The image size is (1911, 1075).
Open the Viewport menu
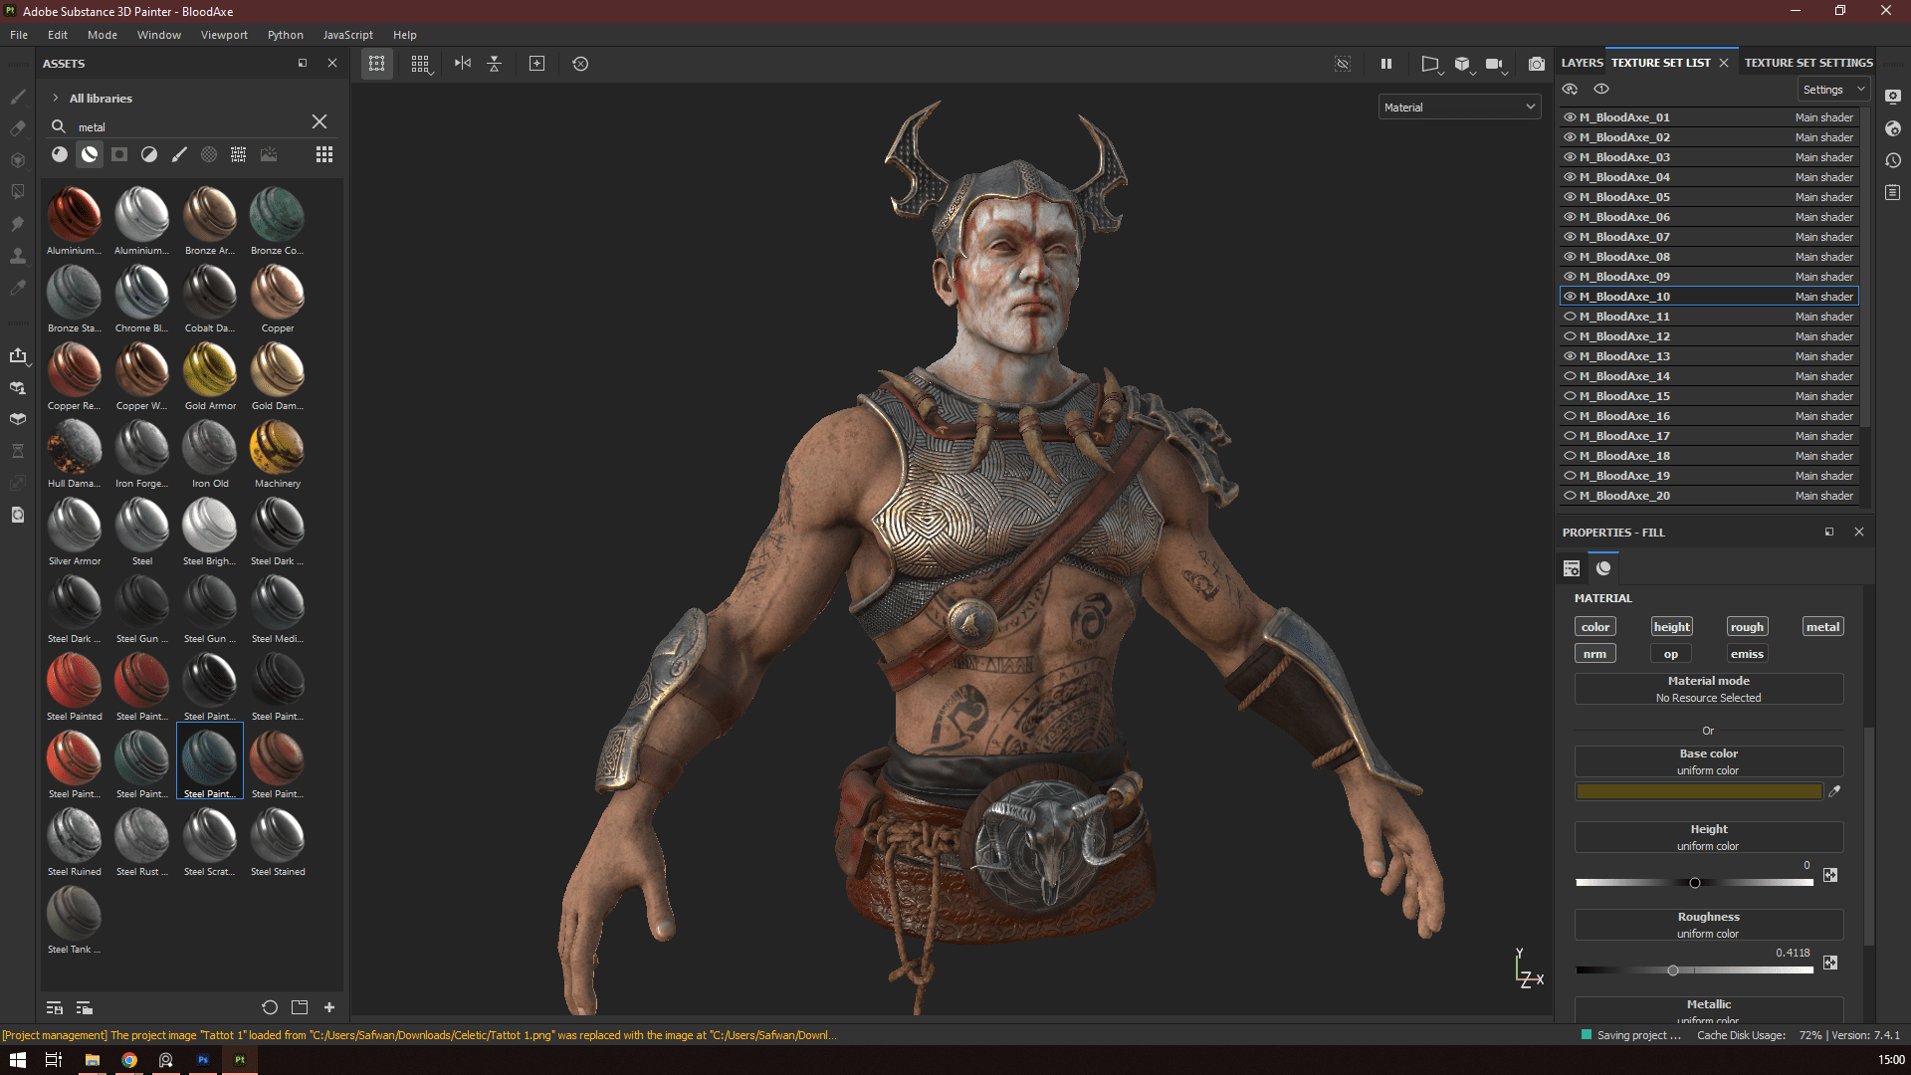224,35
